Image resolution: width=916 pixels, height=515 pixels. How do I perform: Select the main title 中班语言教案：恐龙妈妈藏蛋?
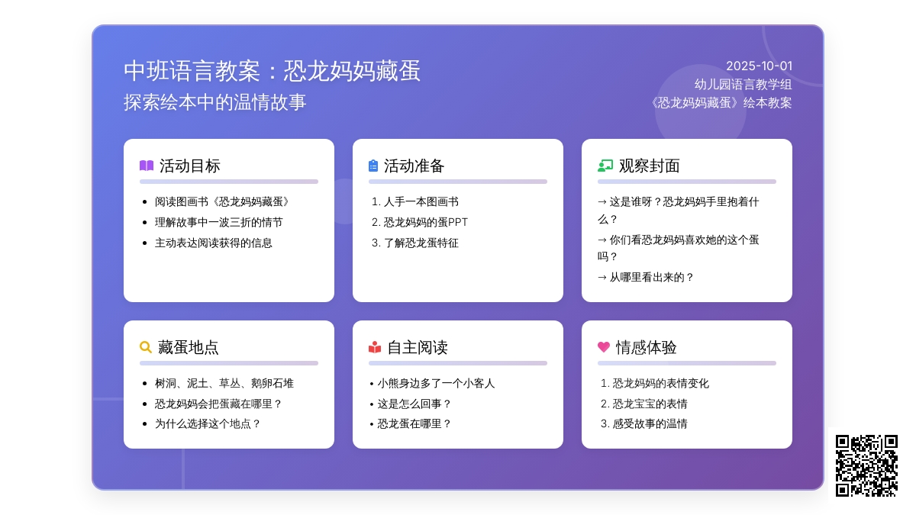coord(272,71)
